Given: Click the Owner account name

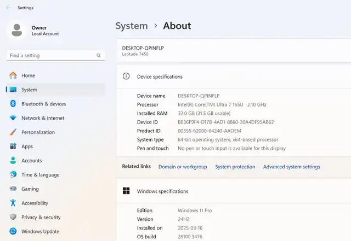Looking at the screenshot, I should pos(39,28).
